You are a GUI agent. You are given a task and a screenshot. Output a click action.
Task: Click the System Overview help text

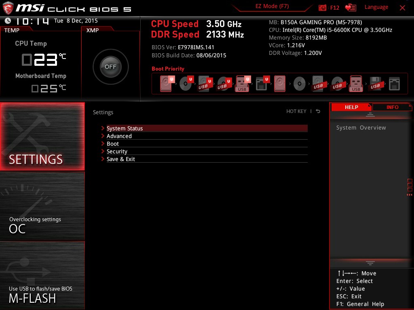click(x=361, y=128)
